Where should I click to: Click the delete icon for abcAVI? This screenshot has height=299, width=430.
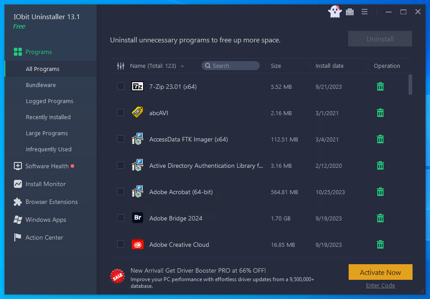380,113
